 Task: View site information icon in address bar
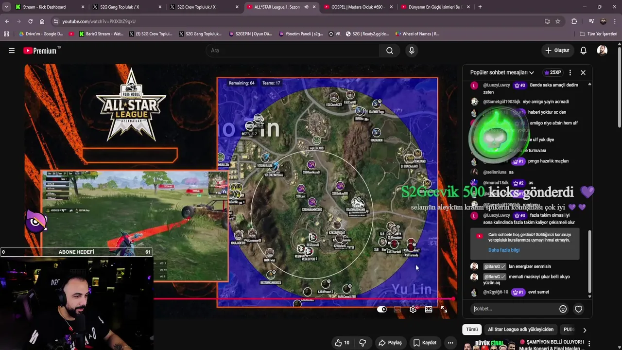click(56, 21)
